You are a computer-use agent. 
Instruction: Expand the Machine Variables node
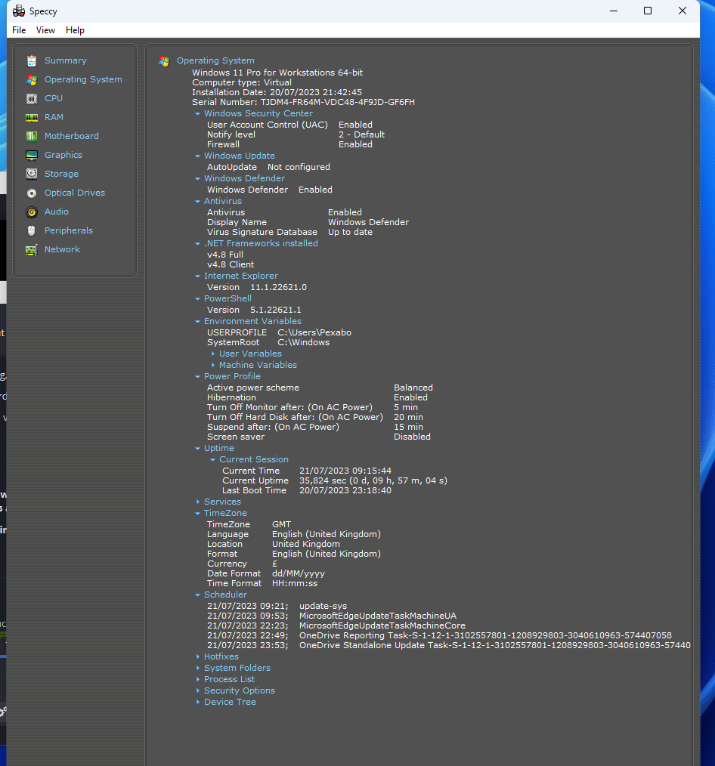point(212,366)
